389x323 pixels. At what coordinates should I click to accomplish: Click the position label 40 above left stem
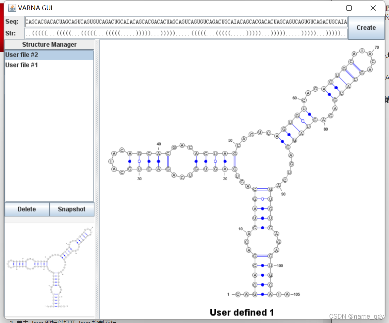(159, 144)
